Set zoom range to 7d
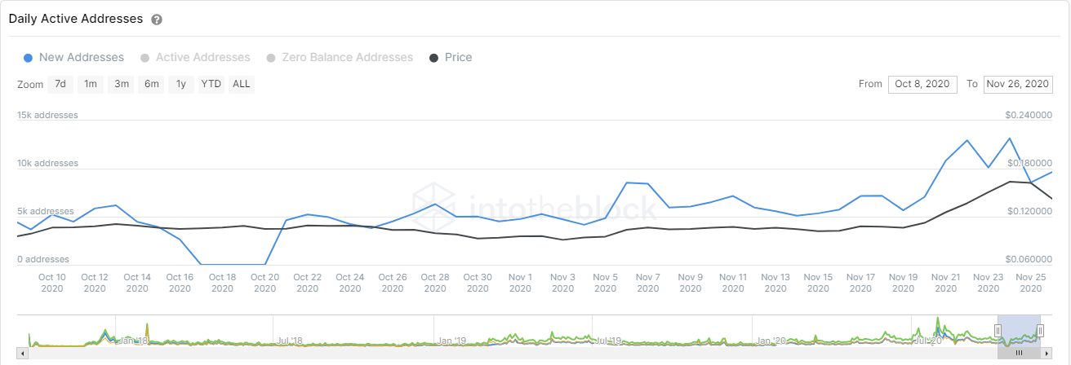The width and height of the screenshot is (1071, 365). 60,84
